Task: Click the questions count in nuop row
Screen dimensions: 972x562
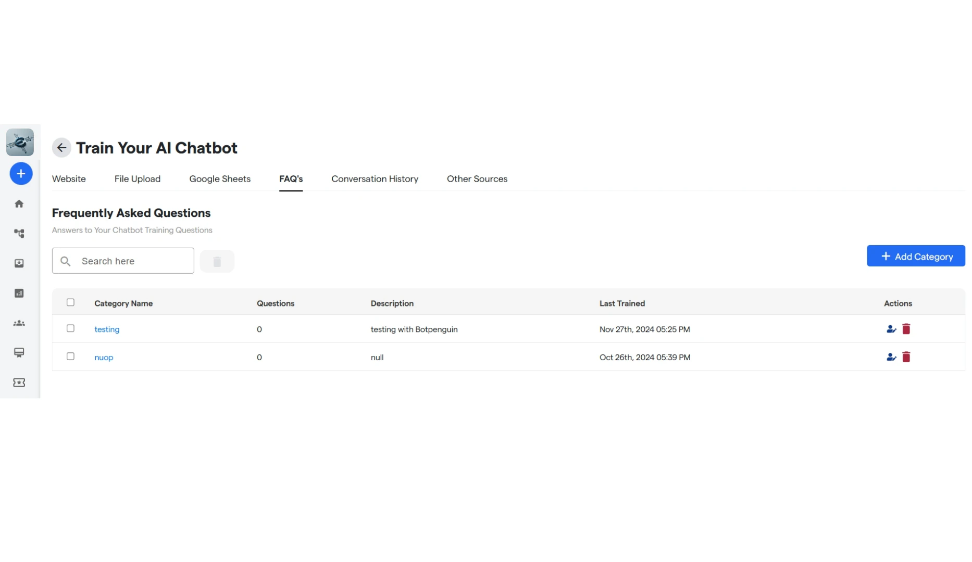Action: [x=259, y=357]
